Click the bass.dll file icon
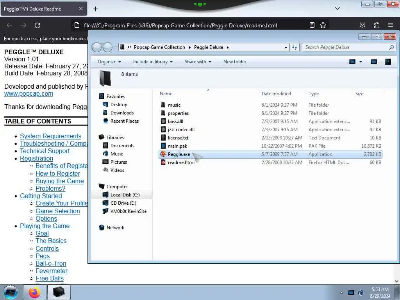The image size is (400, 300). 163,121
